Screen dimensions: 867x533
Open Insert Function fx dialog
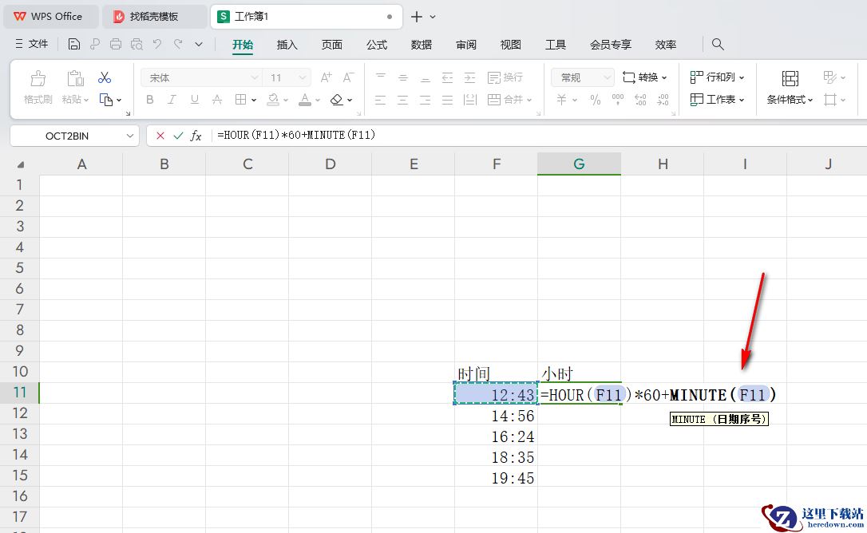tap(196, 136)
